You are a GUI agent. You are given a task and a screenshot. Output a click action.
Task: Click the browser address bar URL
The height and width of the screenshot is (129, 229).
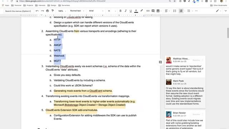coord(63,1)
